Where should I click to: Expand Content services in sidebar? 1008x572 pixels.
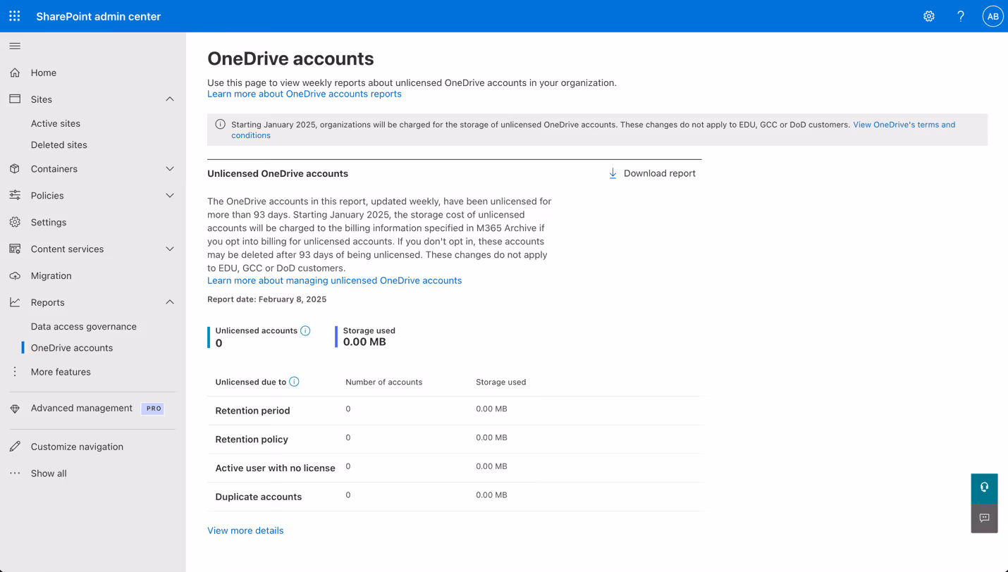click(169, 249)
